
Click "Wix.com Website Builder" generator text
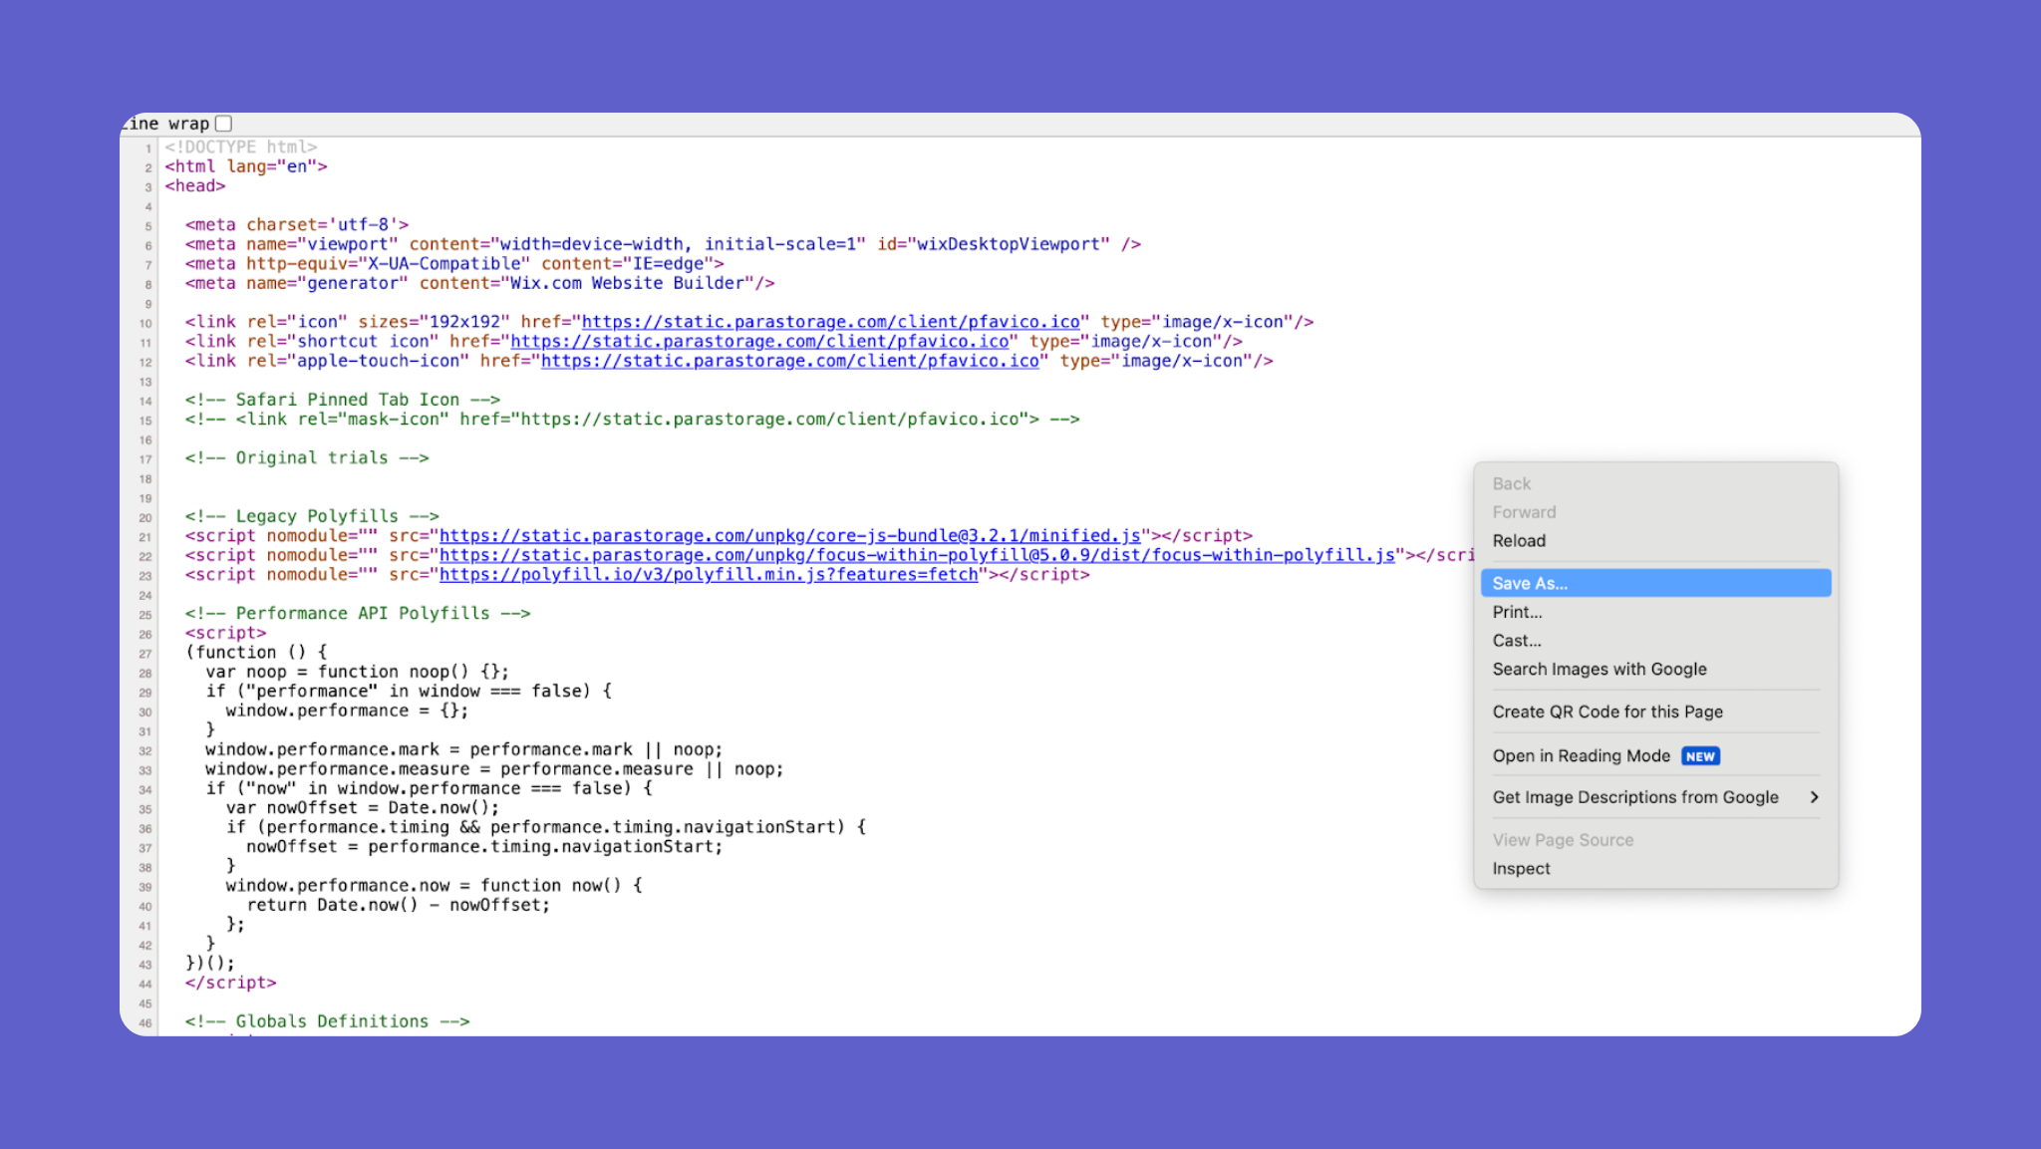[627, 283]
